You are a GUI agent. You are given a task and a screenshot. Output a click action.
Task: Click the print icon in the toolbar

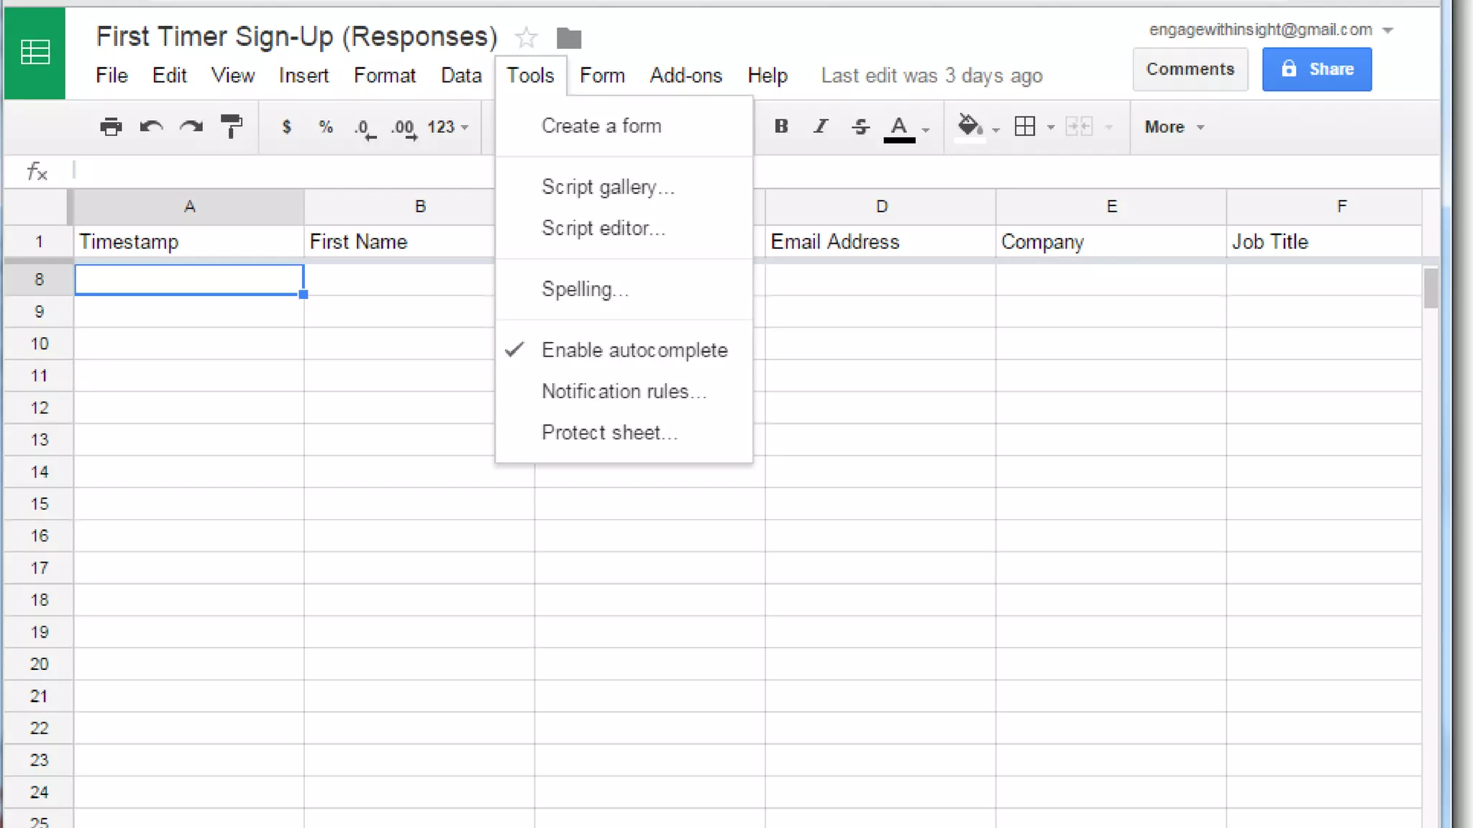pyautogui.click(x=111, y=127)
